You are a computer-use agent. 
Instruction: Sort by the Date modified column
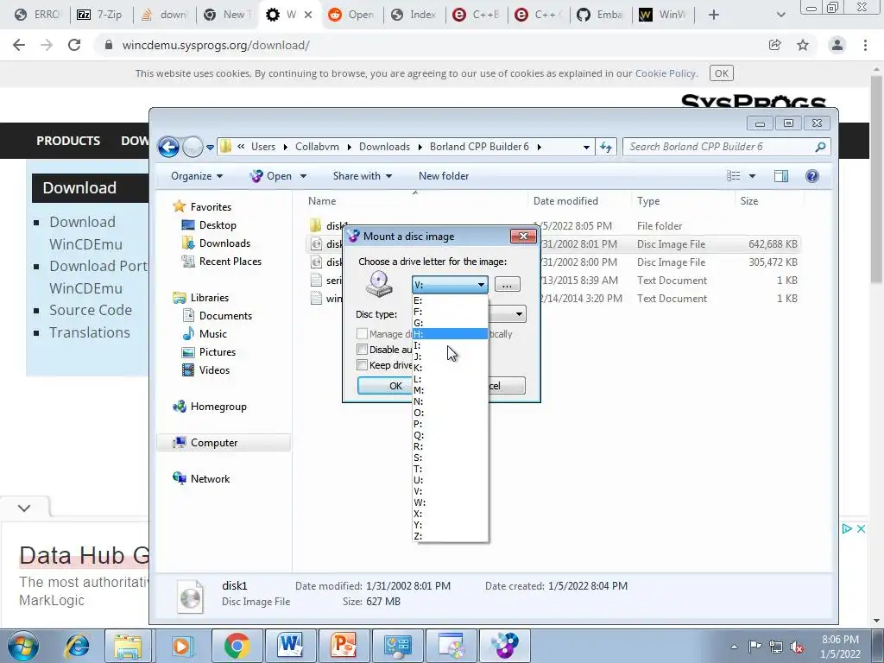pyautogui.click(x=565, y=200)
